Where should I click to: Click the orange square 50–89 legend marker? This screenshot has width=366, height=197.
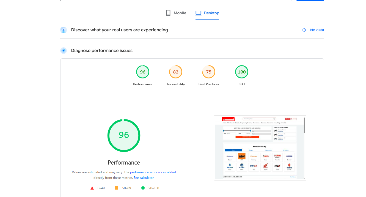pos(117,188)
